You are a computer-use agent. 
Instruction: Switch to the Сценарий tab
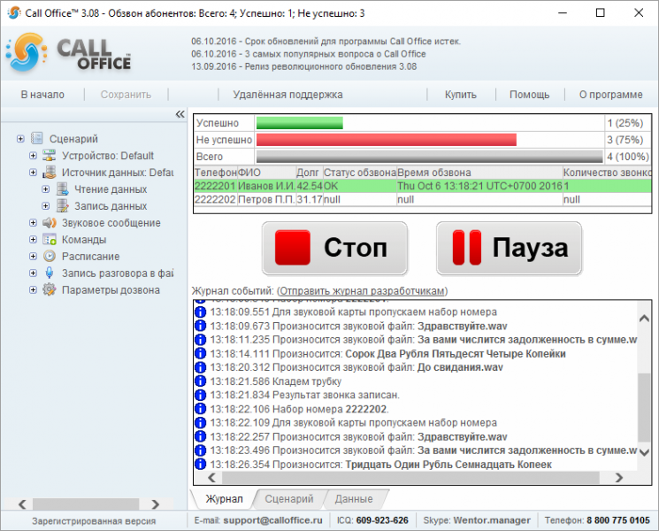click(289, 498)
